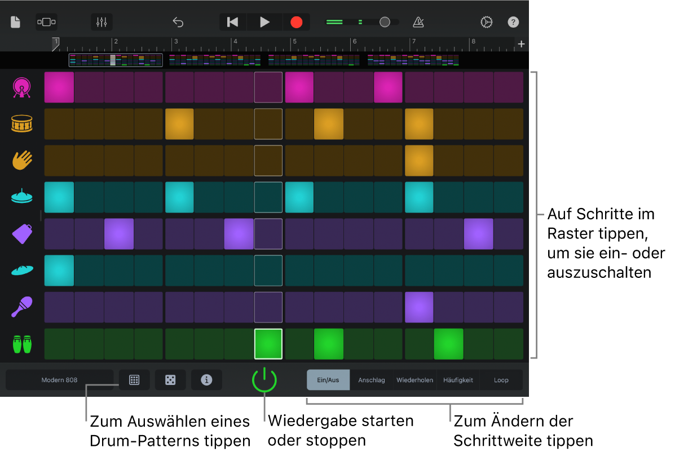The height and width of the screenshot is (456, 675).
Task: Open the mixer controls panel
Action: pyautogui.click(x=102, y=22)
